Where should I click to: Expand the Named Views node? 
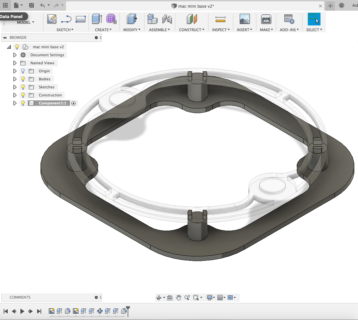tap(15, 63)
